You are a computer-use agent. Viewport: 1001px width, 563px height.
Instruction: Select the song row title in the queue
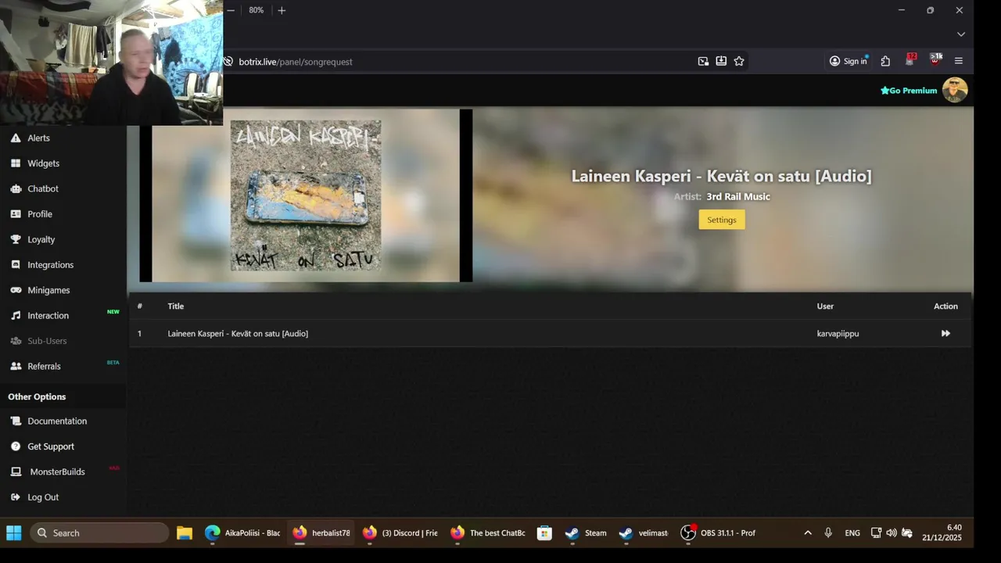[238, 334]
